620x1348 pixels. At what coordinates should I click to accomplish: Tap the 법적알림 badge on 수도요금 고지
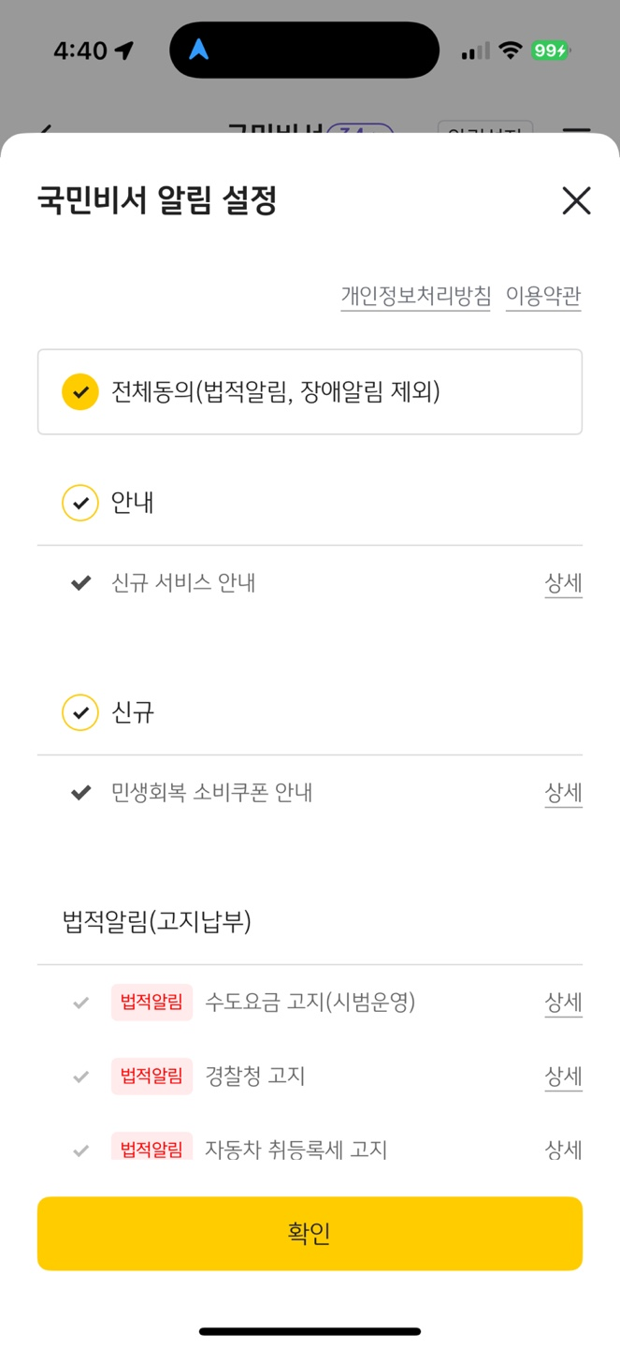pyautogui.click(x=151, y=1003)
